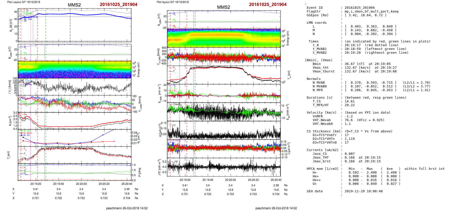Select the O+ average value "0.027"
Image resolution: width=451 pixels, height=210 pixels.
point(392,184)
